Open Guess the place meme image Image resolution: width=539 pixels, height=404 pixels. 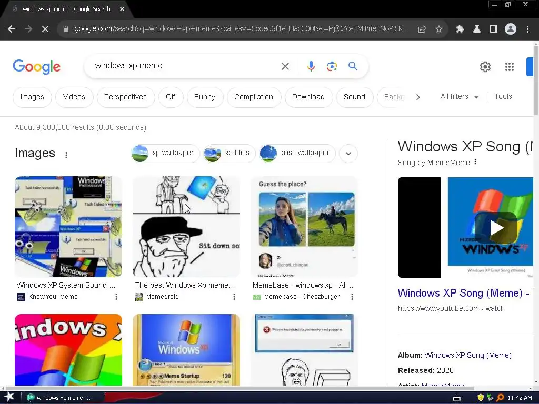pos(304,227)
